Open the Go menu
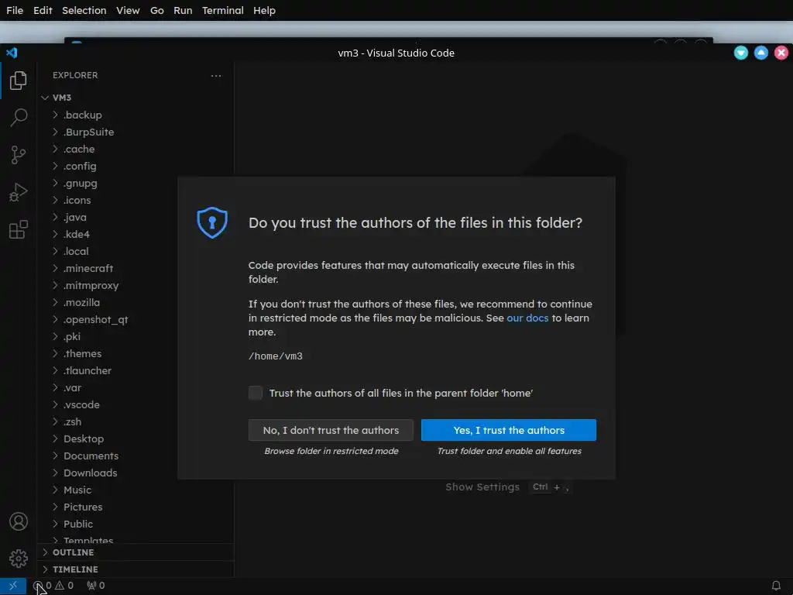Image resolution: width=793 pixels, height=595 pixels. [156, 10]
